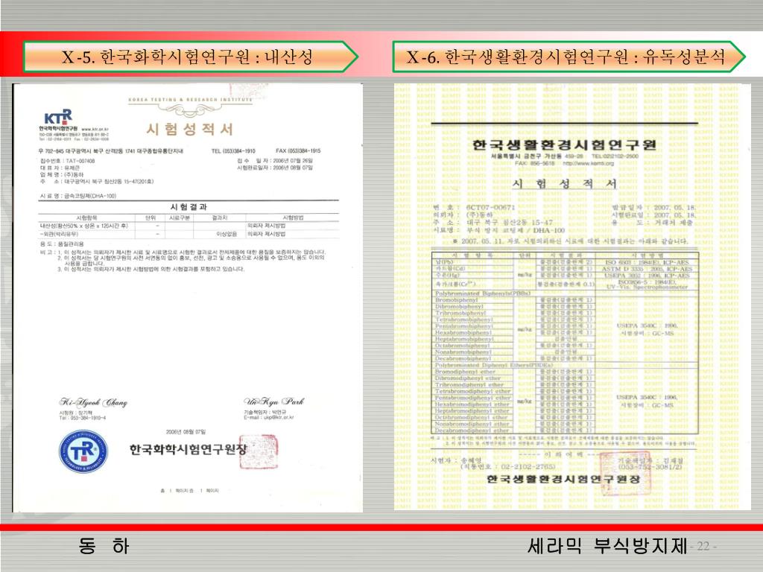Click the 한국생활환경시험연구원 heading on the right document
This screenshot has height=572, width=763.
[x=564, y=144]
